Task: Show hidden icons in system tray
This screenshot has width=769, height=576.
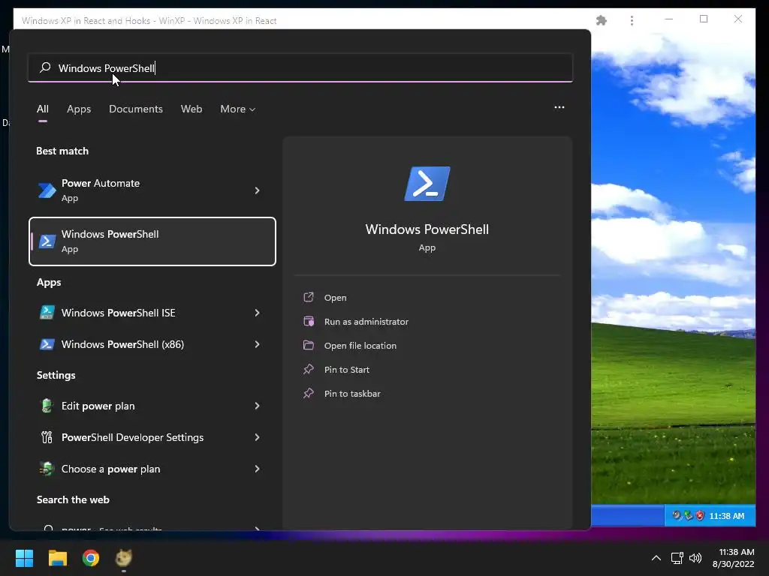Action: [x=656, y=558]
